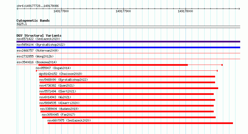Select the blue nsv5454104 variant bar

coord(128,47)
